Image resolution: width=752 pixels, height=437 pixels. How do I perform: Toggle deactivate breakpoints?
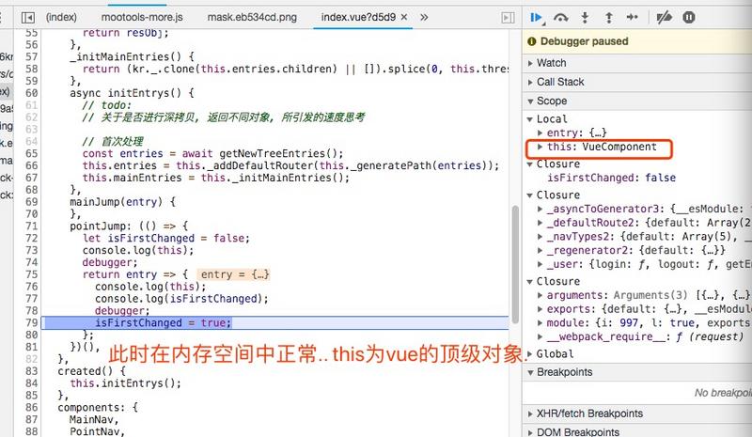coord(665,18)
